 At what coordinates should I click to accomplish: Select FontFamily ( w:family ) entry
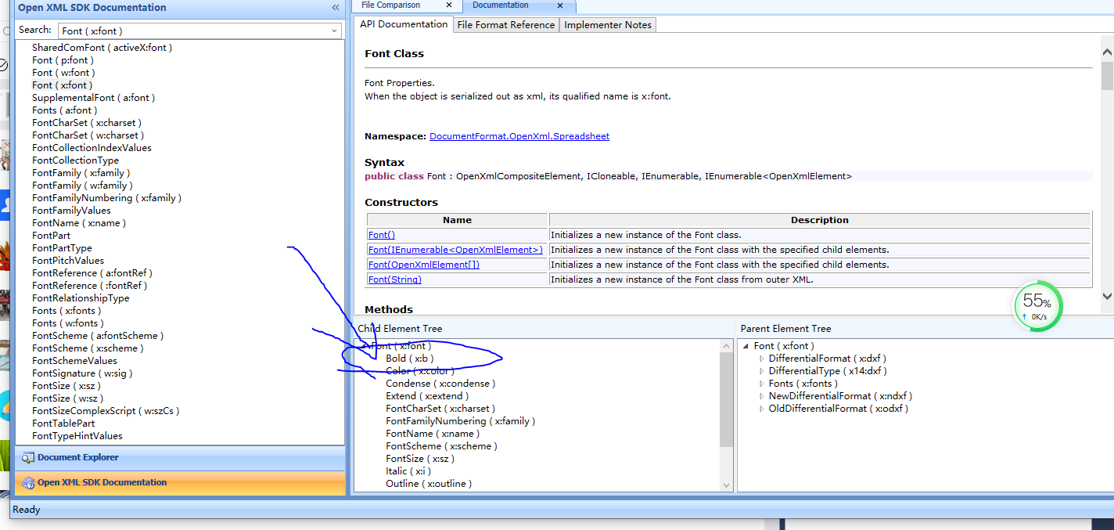tap(81, 186)
